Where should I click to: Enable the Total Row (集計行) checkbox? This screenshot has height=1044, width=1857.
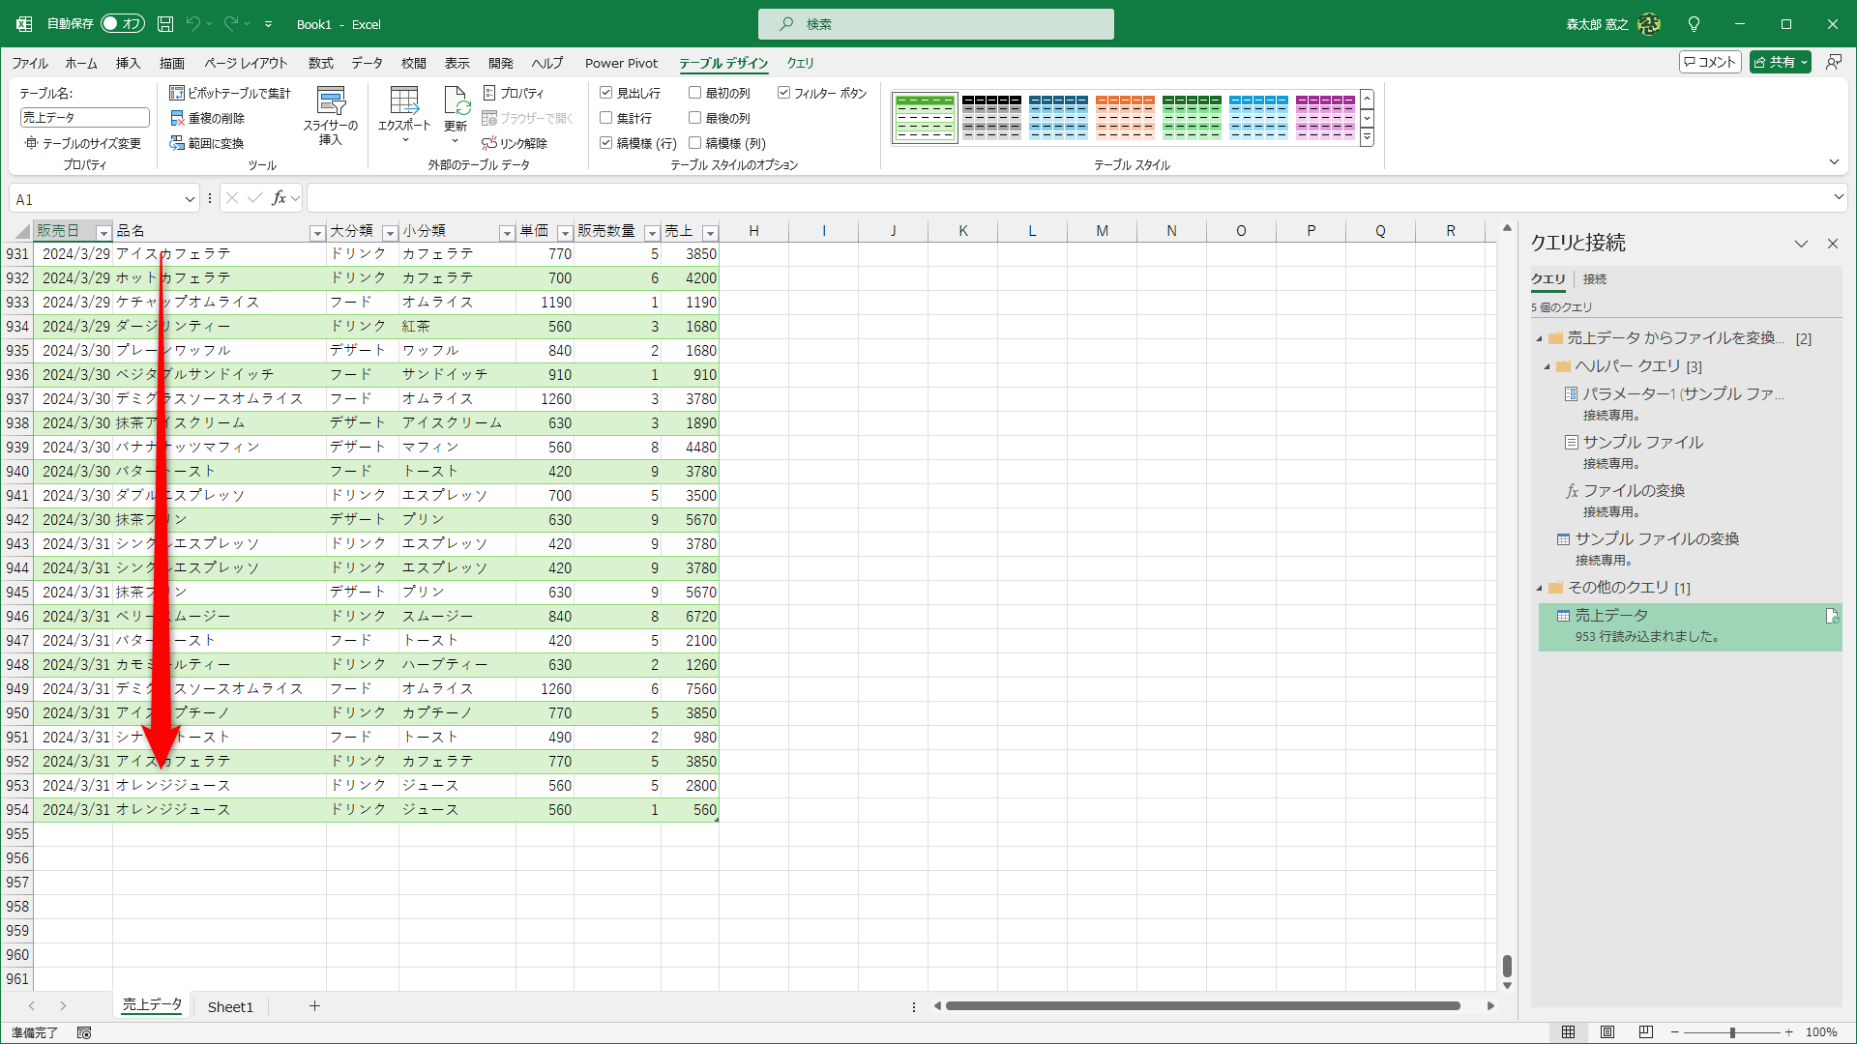tap(606, 118)
